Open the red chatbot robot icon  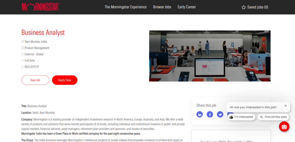click(x=284, y=127)
